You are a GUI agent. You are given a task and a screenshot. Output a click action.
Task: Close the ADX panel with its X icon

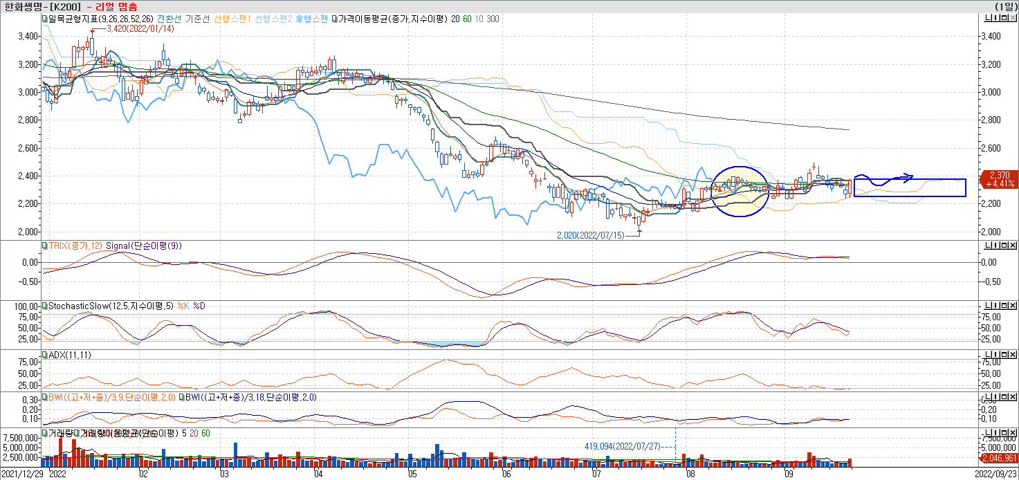coord(1013,355)
